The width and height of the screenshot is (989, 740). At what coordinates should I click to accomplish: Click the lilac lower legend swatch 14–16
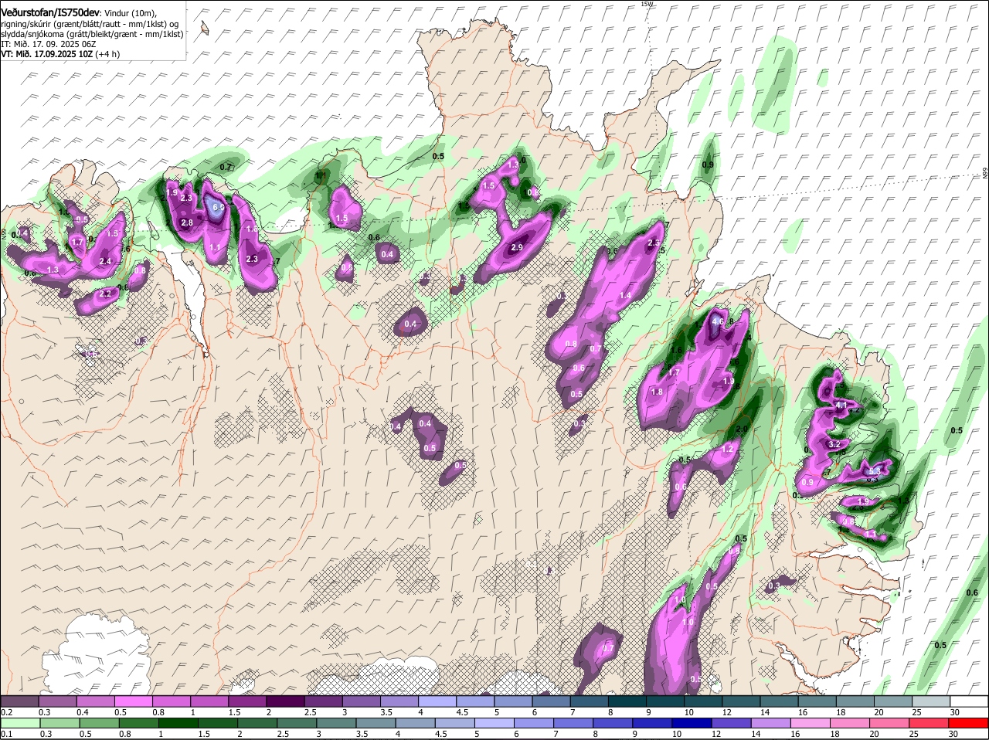pyautogui.click(x=773, y=722)
